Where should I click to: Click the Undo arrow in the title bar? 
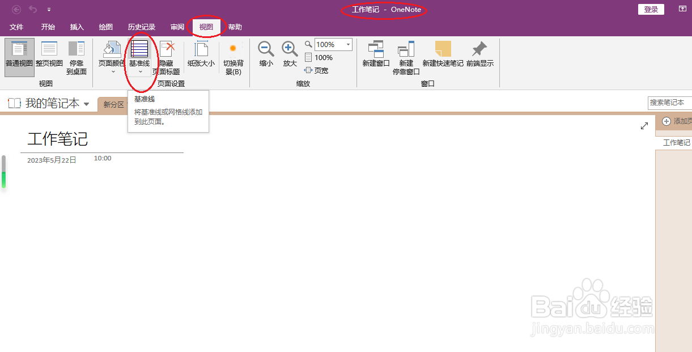coord(33,10)
